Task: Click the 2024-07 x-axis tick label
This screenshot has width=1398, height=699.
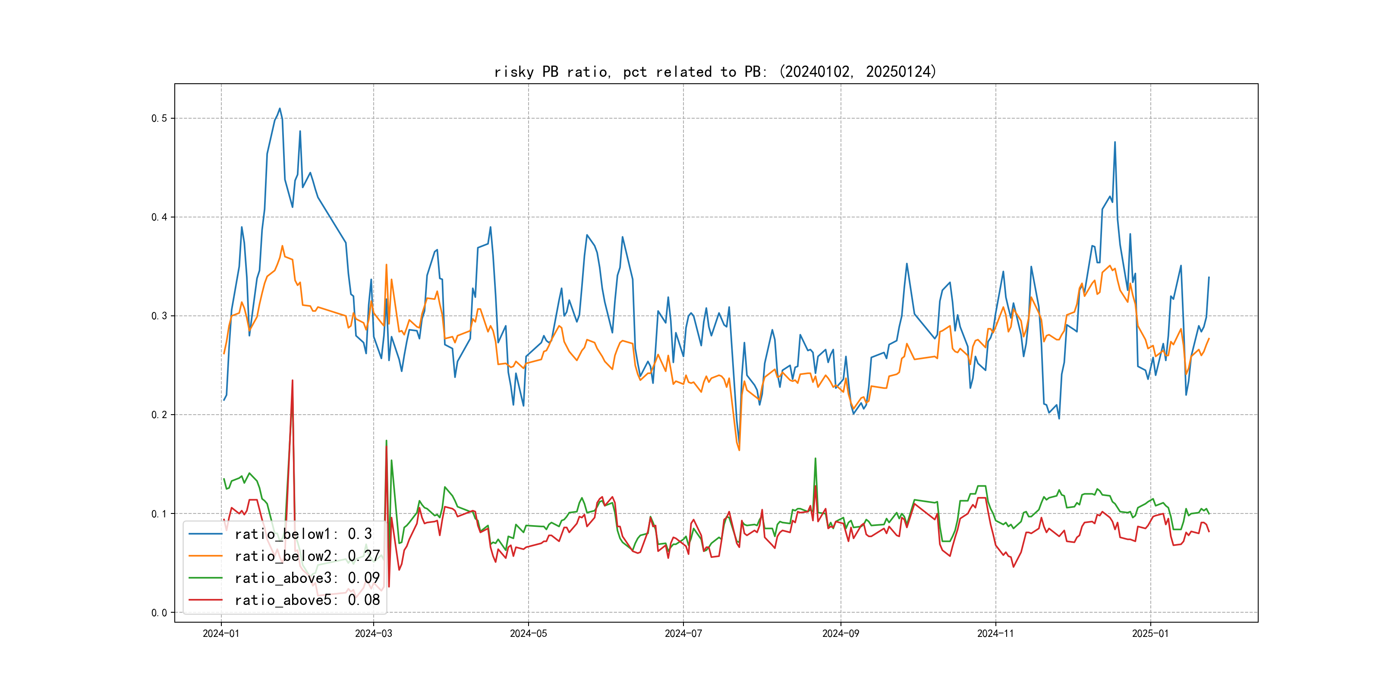Action: [x=683, y=633]
